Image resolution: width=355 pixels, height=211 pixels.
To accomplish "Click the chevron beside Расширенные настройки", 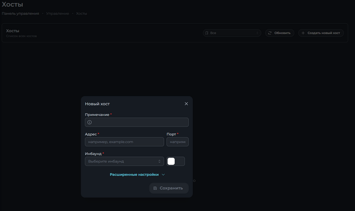I will [x=163, y=175].
